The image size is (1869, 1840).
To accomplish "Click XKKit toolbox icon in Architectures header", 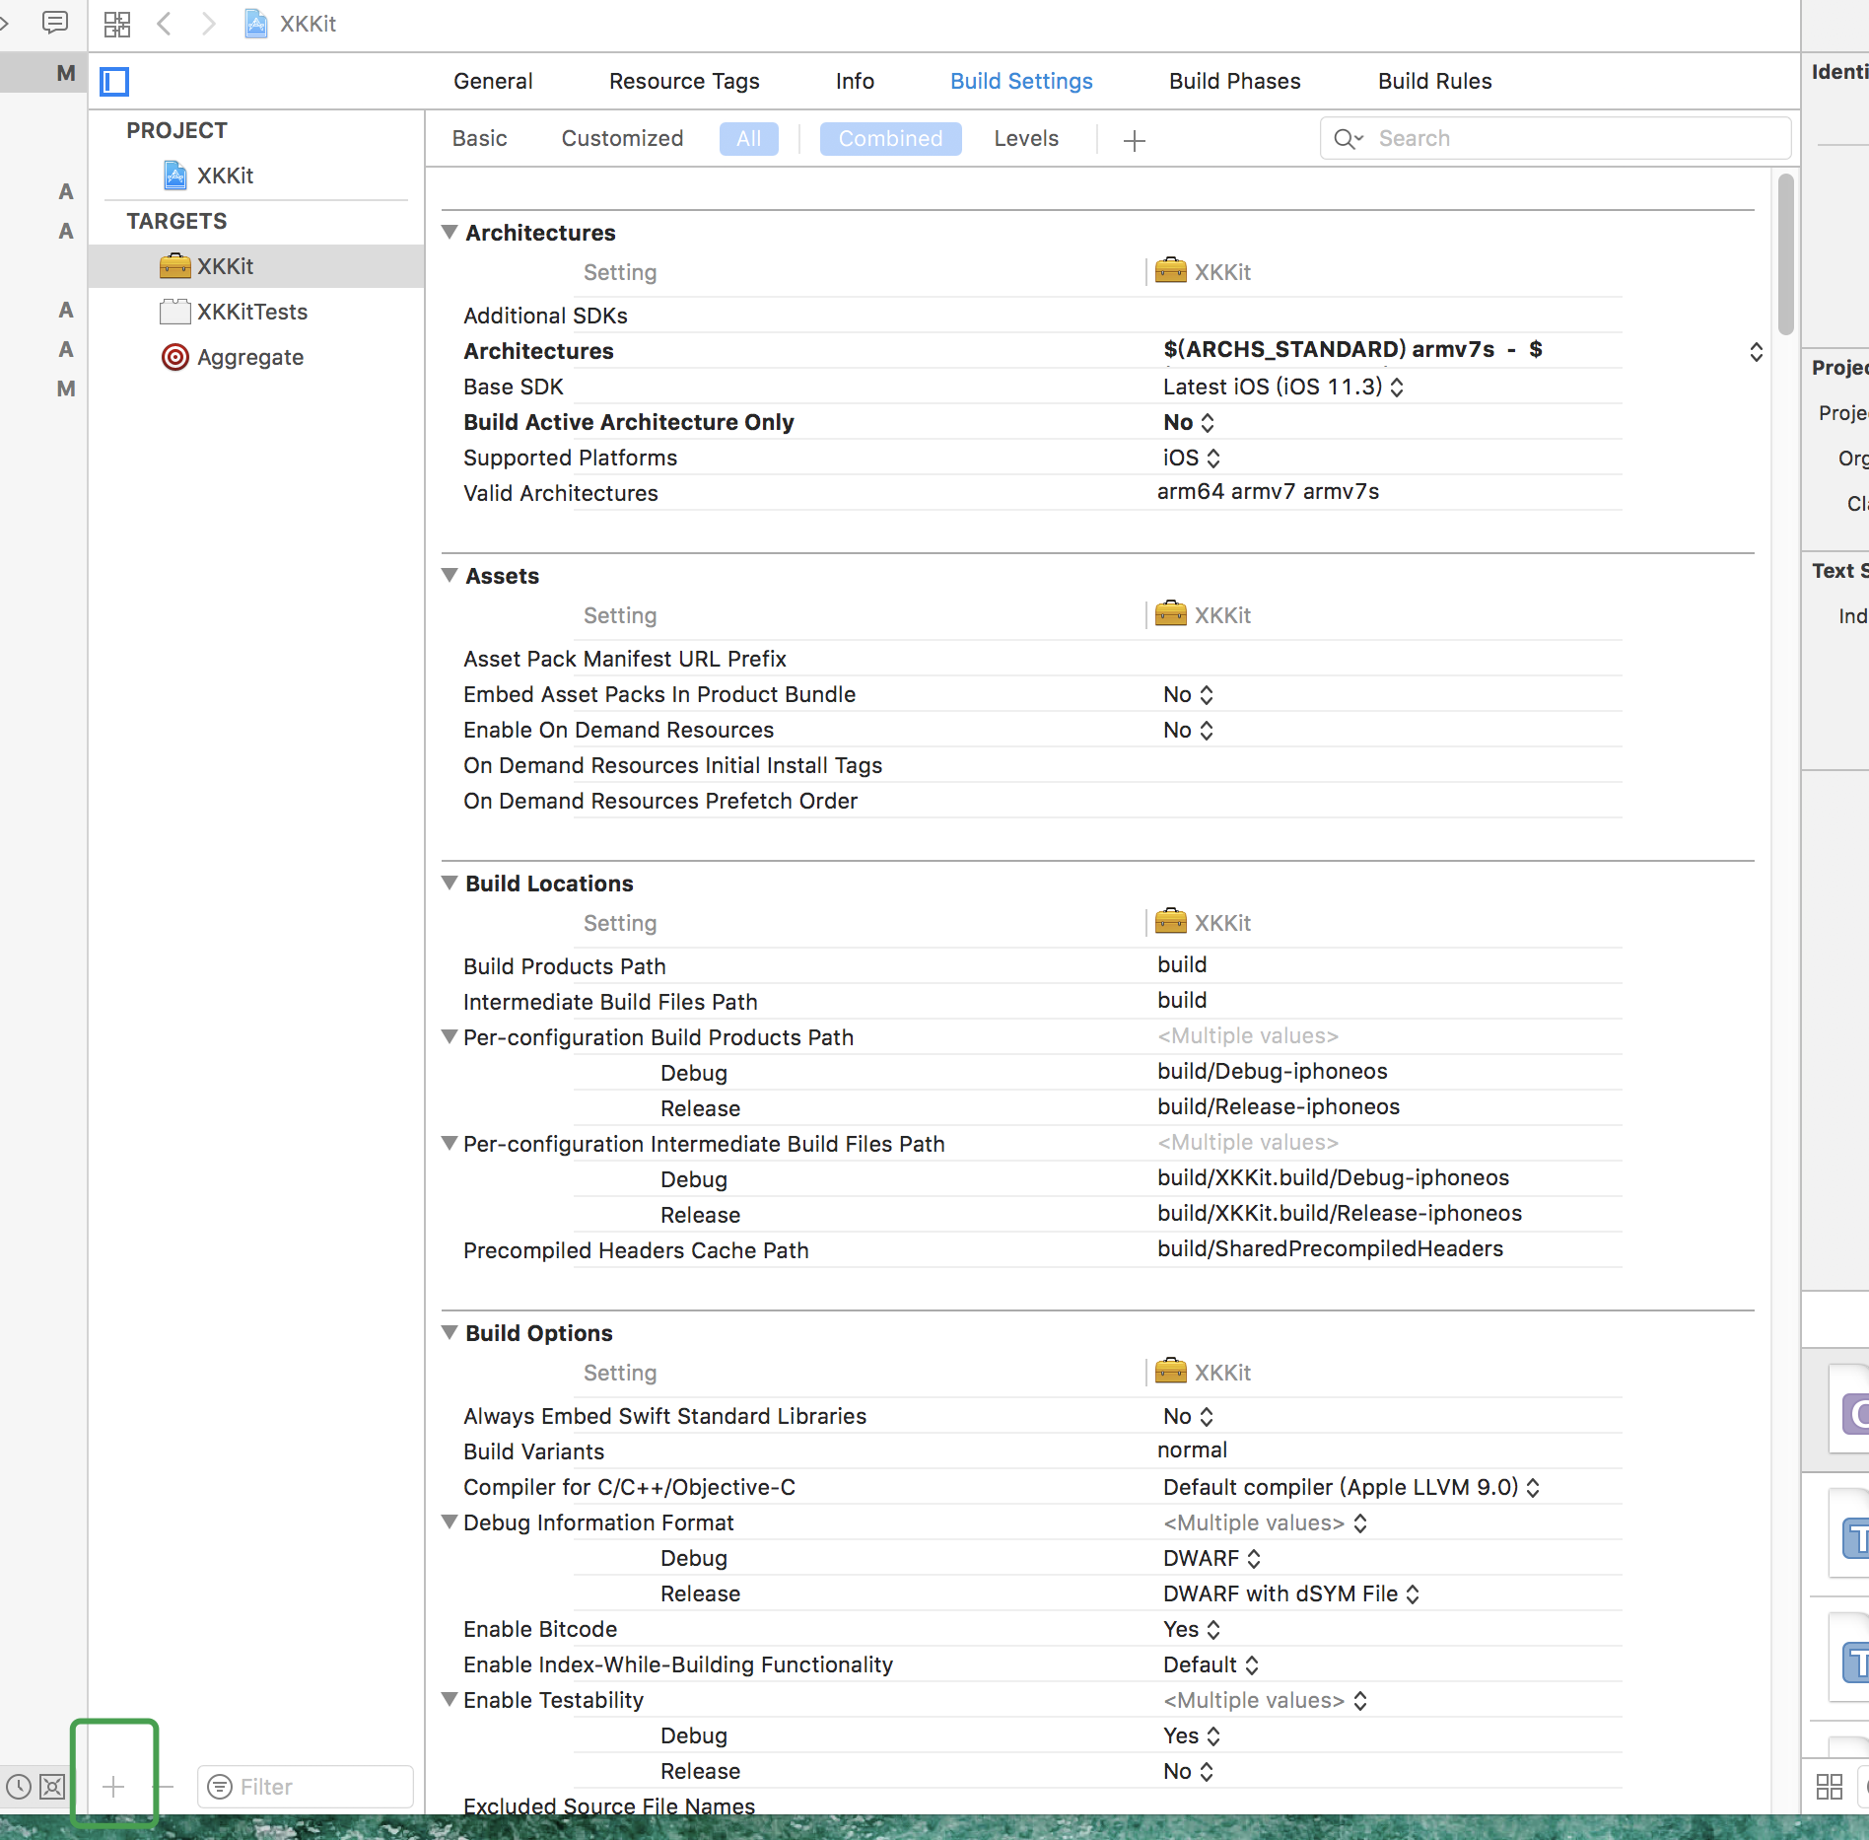I will 1171,270.
